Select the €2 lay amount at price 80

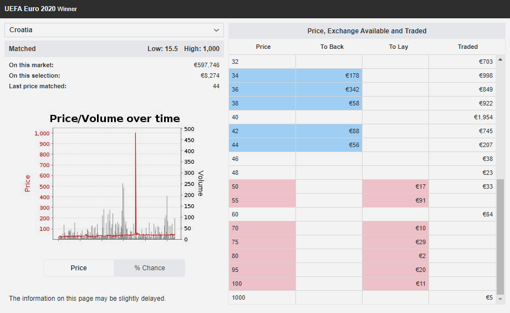[x=395, y=256]
